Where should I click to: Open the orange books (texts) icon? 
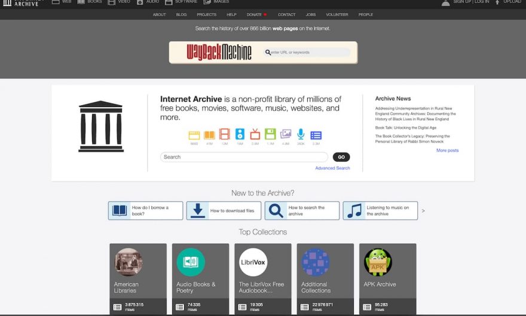point(209,135)
